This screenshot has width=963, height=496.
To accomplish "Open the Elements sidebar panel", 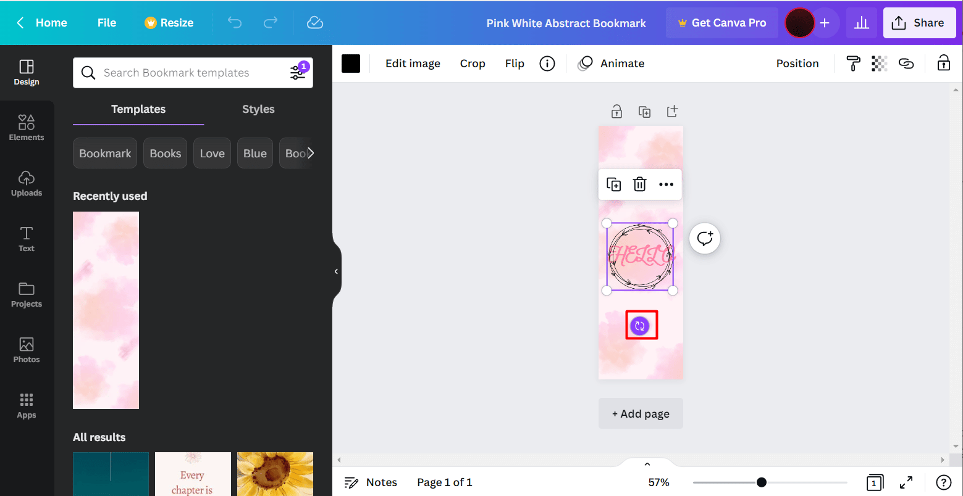I will tap(27, 128).
